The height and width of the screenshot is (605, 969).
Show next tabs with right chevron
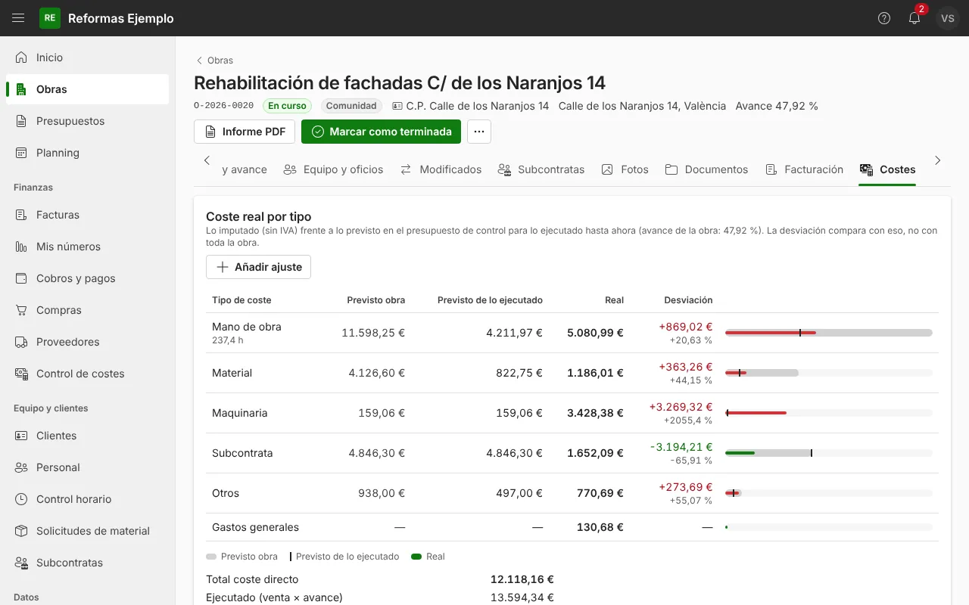(x=938, y=160)
